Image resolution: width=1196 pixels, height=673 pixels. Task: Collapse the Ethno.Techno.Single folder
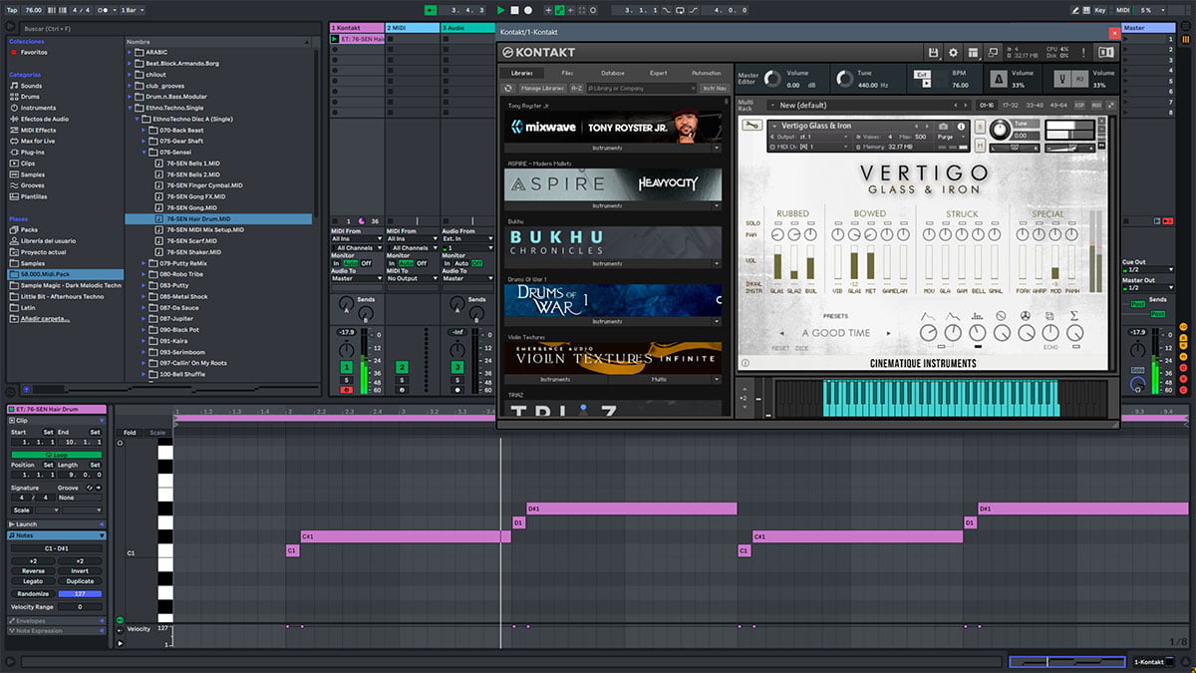(x=130, y=108)
